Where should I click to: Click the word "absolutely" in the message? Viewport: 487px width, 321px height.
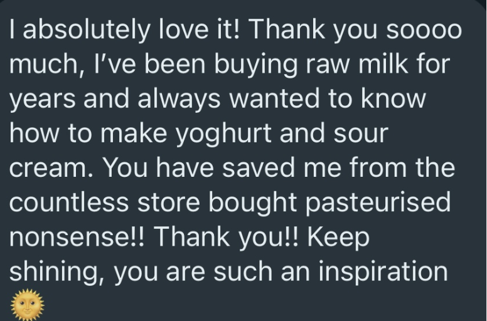[87, 30]
